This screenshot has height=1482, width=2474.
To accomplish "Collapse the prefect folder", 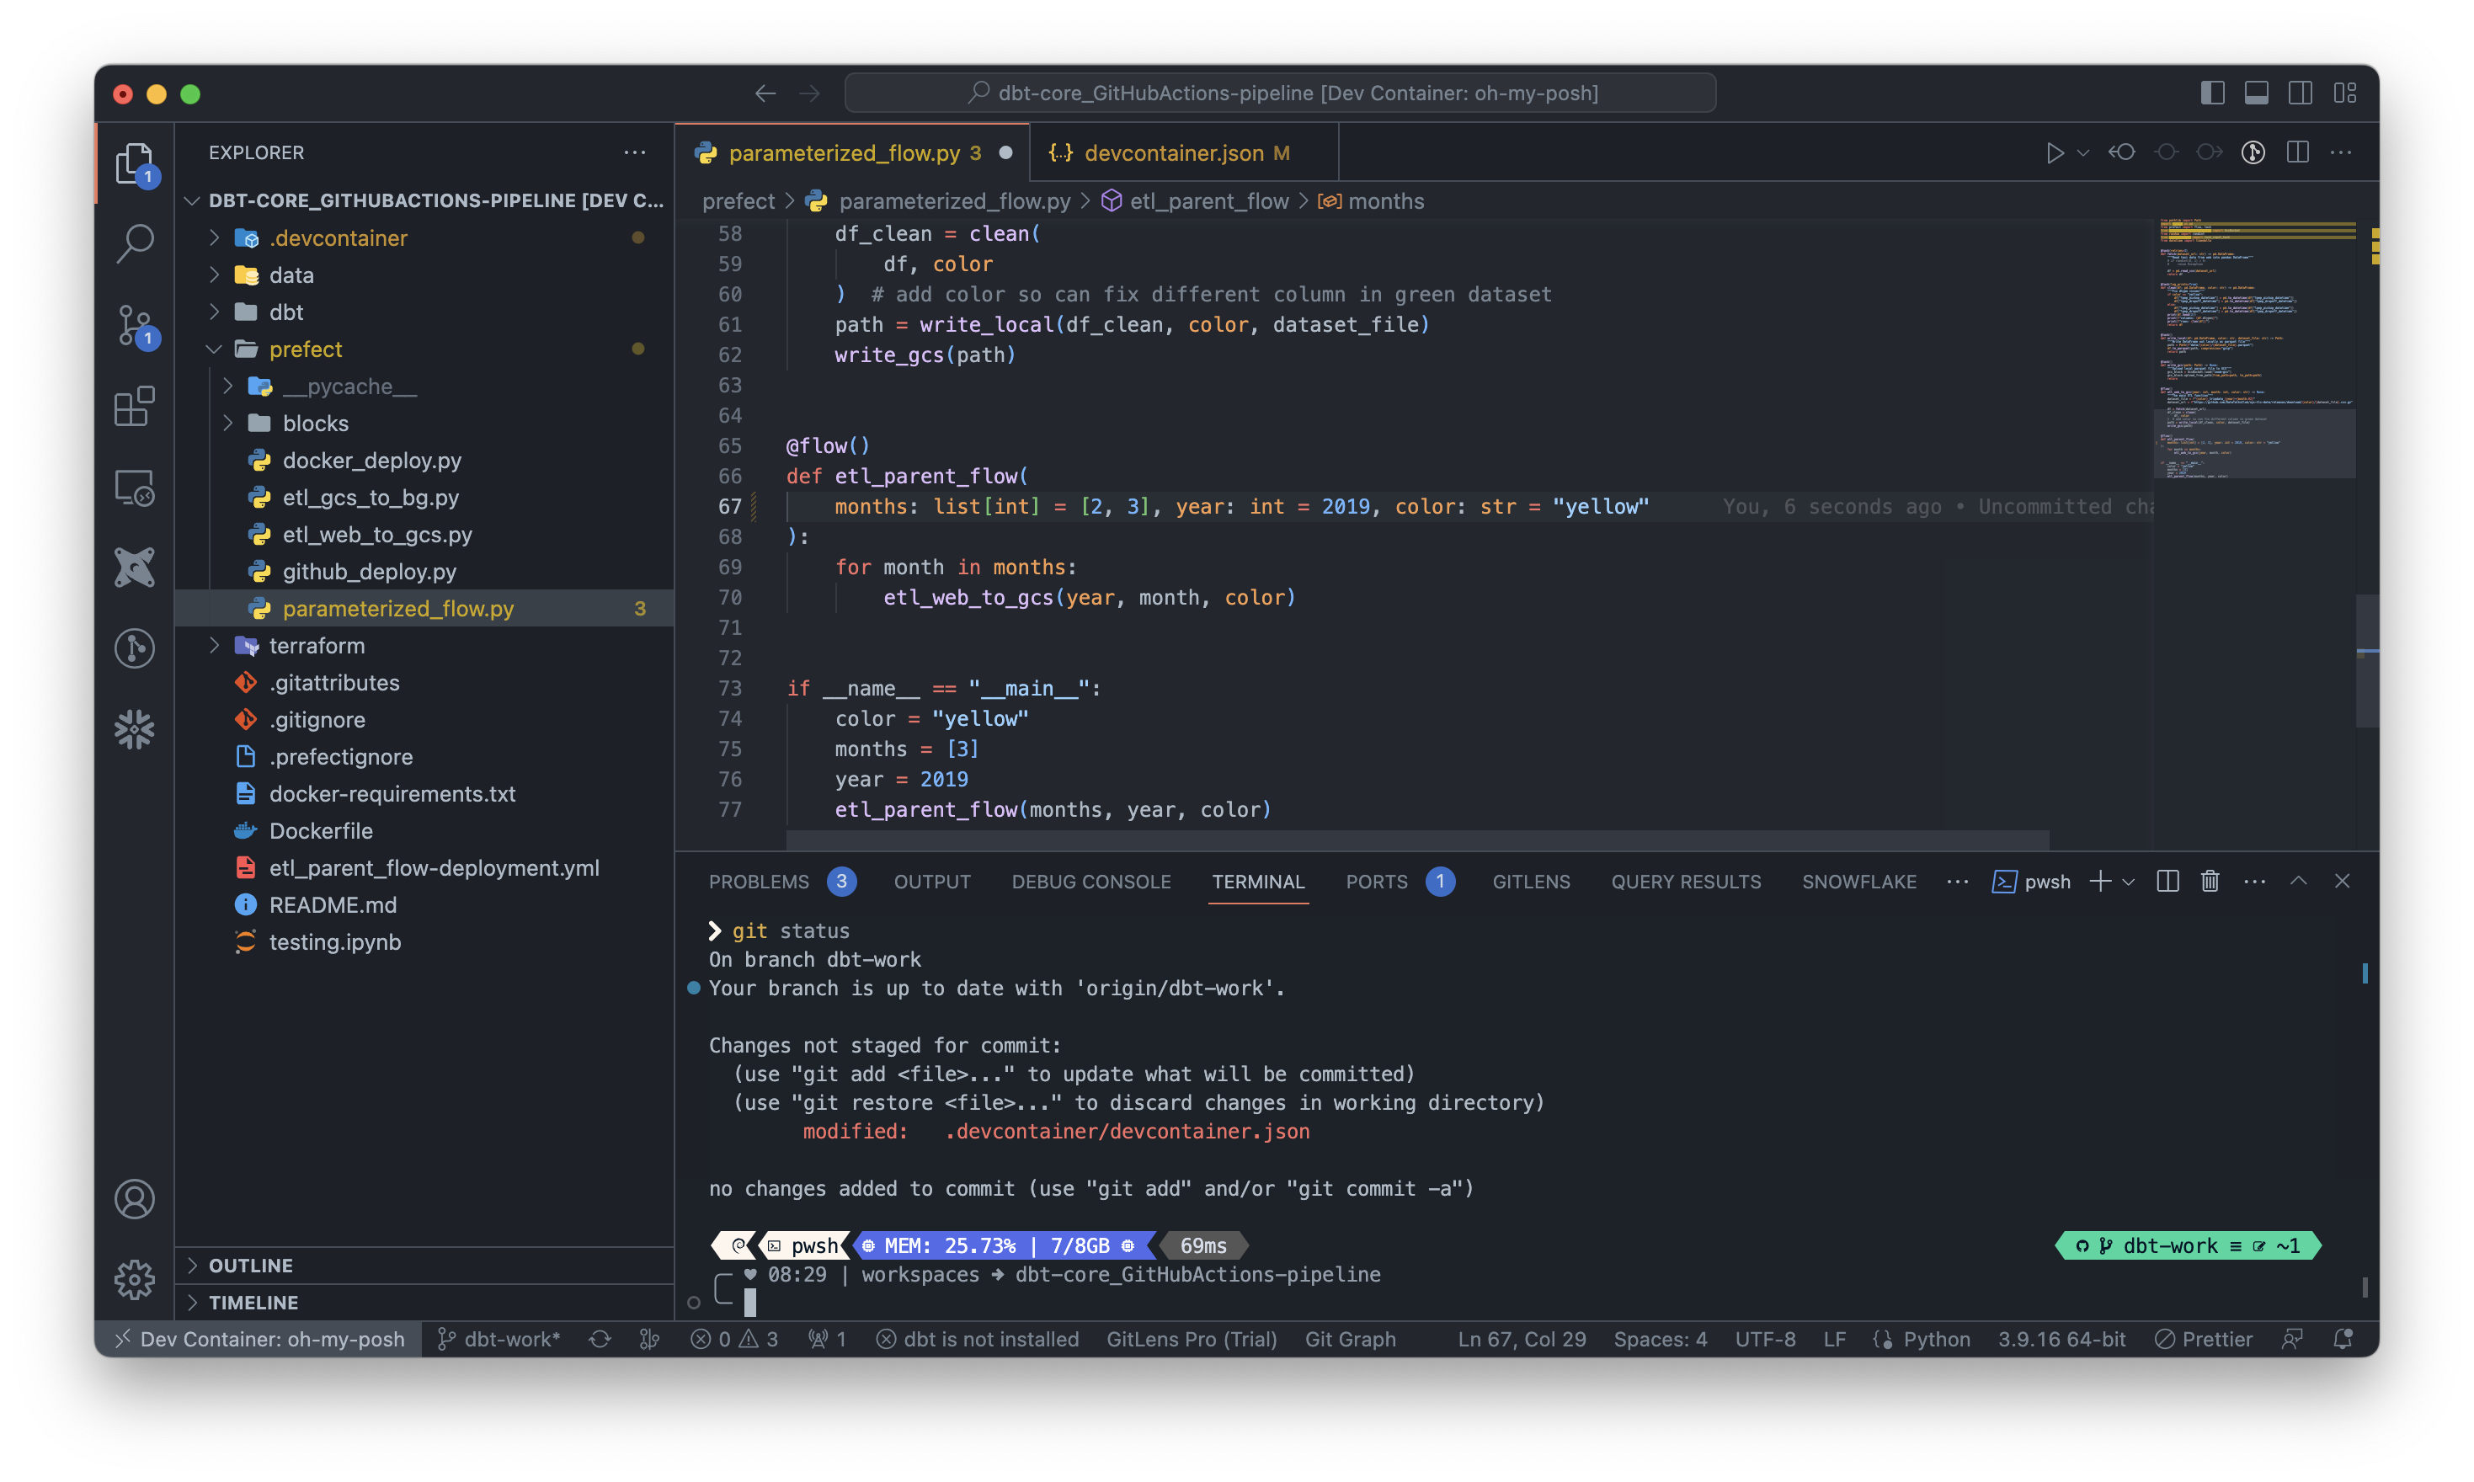I will (424, 349).
